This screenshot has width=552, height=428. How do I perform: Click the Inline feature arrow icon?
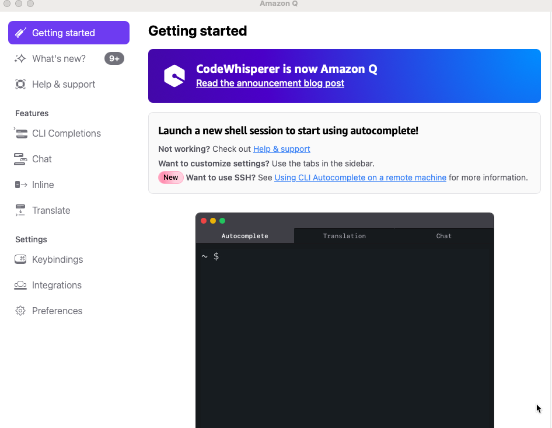(x=21, y=185)
